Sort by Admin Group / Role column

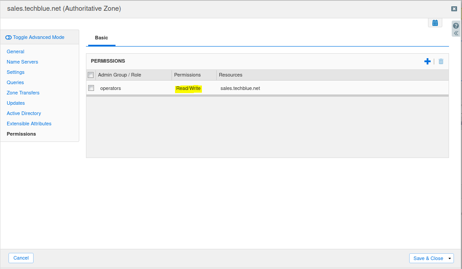pos(120,75)
